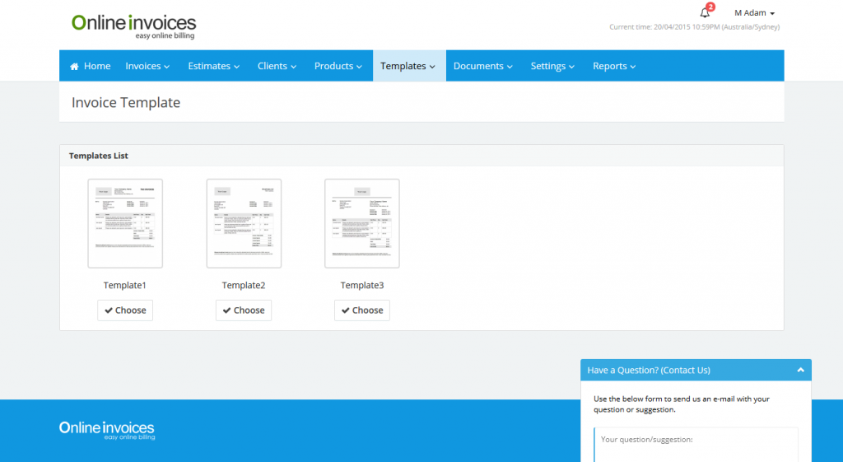Open the Reports menu
The height and width of the screenshot is (462, 843).
(x=614, y=66)
